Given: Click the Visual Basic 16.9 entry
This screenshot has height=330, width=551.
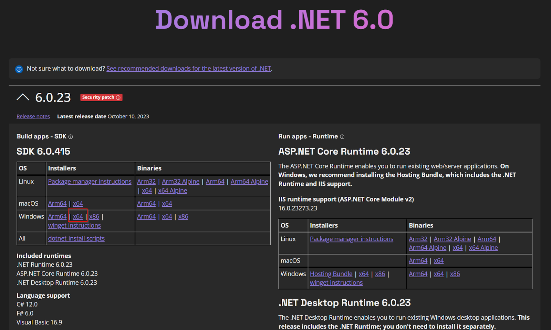Looking at the screenshot, I should [x=39, y=322].
